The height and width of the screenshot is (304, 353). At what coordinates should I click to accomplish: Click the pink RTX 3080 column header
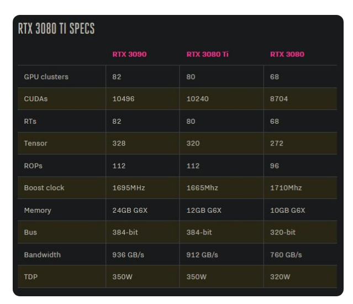(x=287, y=54)
